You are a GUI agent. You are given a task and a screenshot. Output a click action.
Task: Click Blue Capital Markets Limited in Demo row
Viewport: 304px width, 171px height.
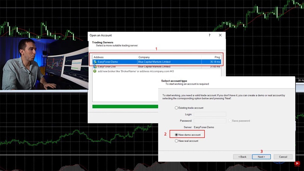click(154, 62)
